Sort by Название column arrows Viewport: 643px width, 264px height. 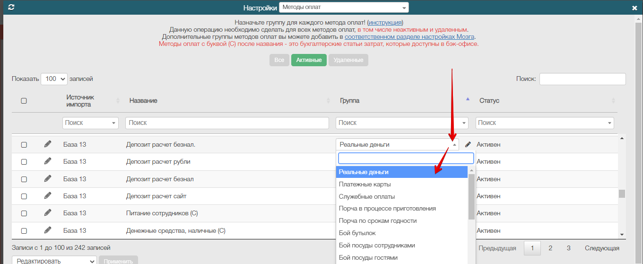click(329, 101)
